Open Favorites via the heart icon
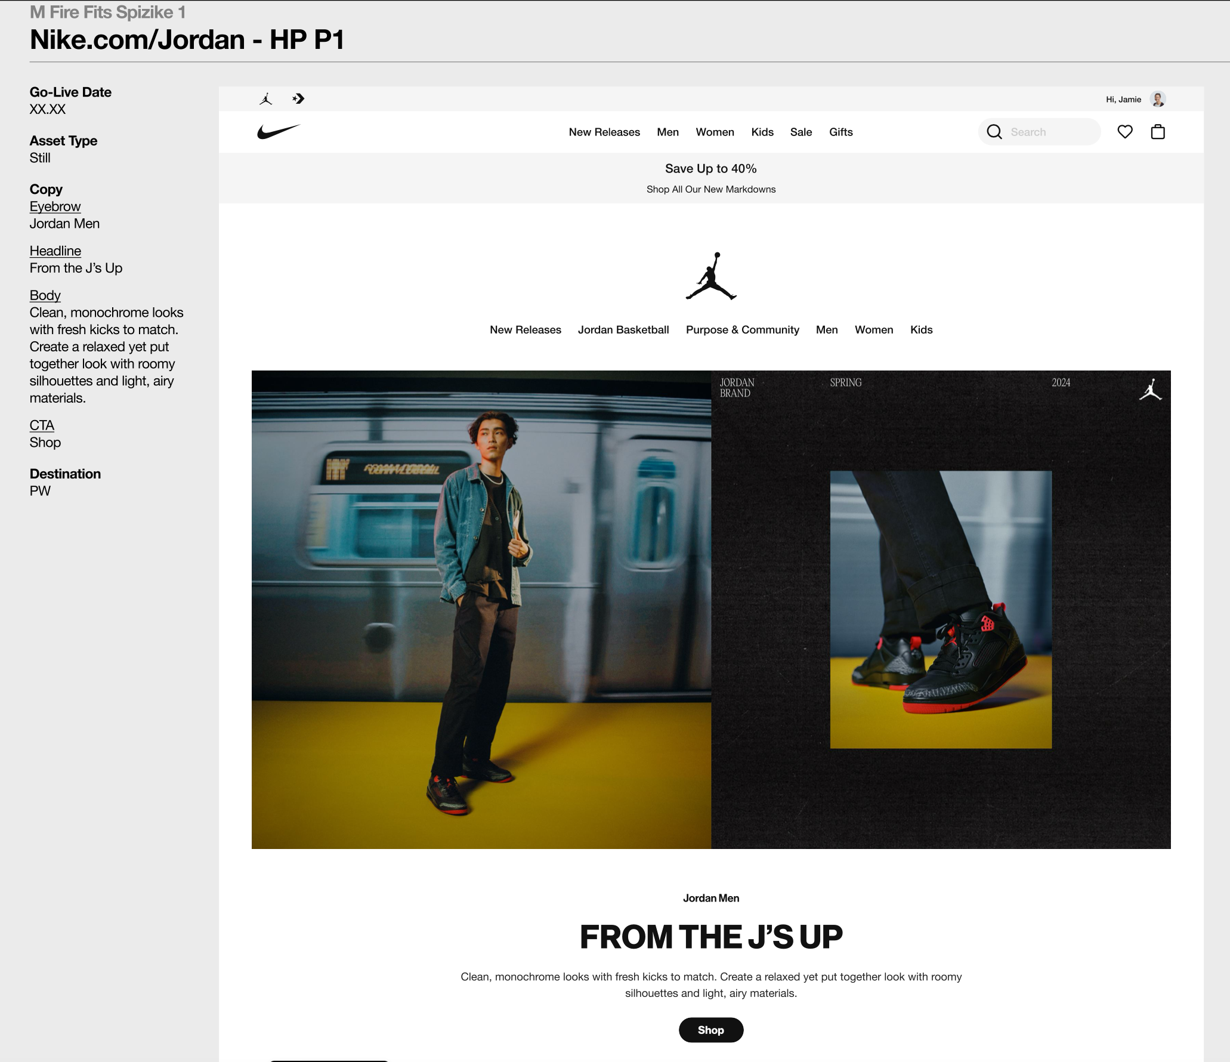Screen dimensions: 1230x1062 (x=1124, y=132)
